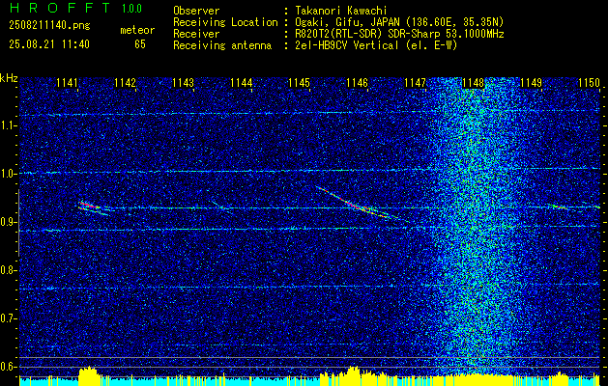This screenshot has width=608, height=386.
Task: Click the kHz axis unit label
Action: point(9,78)
